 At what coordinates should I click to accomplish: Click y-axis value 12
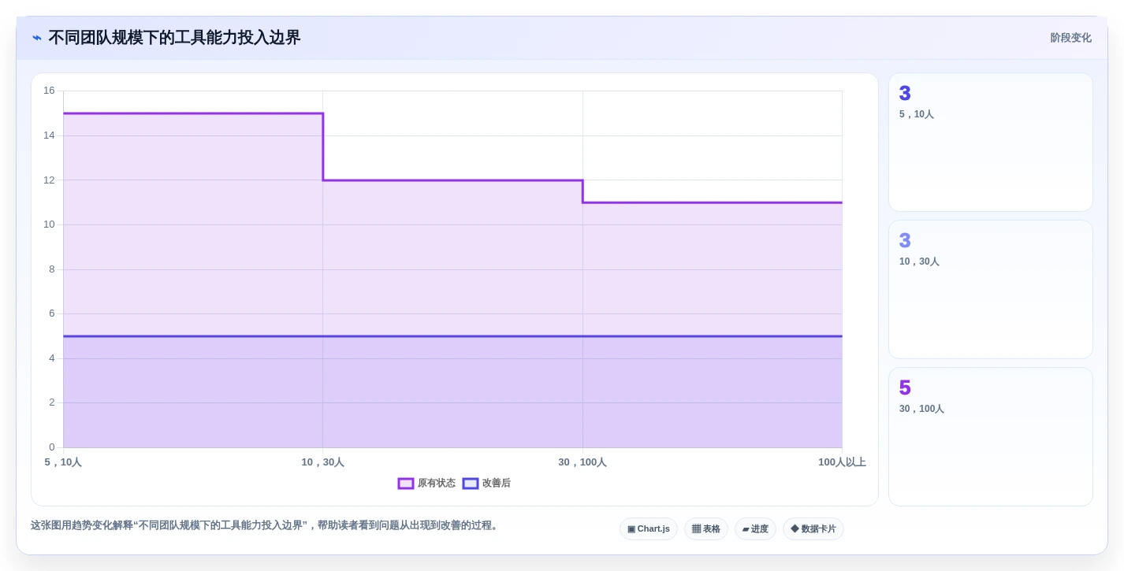[49, 180]
